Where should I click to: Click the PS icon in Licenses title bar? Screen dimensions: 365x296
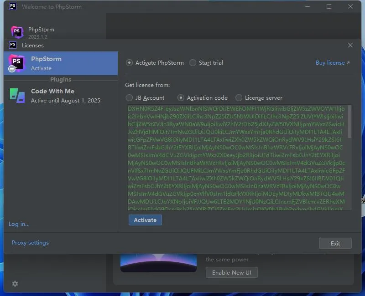(x=13, y=45)
